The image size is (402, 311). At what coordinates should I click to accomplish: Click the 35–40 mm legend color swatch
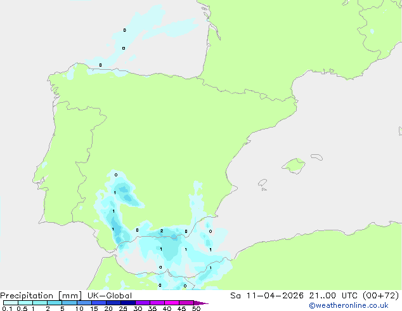[157, 303]
